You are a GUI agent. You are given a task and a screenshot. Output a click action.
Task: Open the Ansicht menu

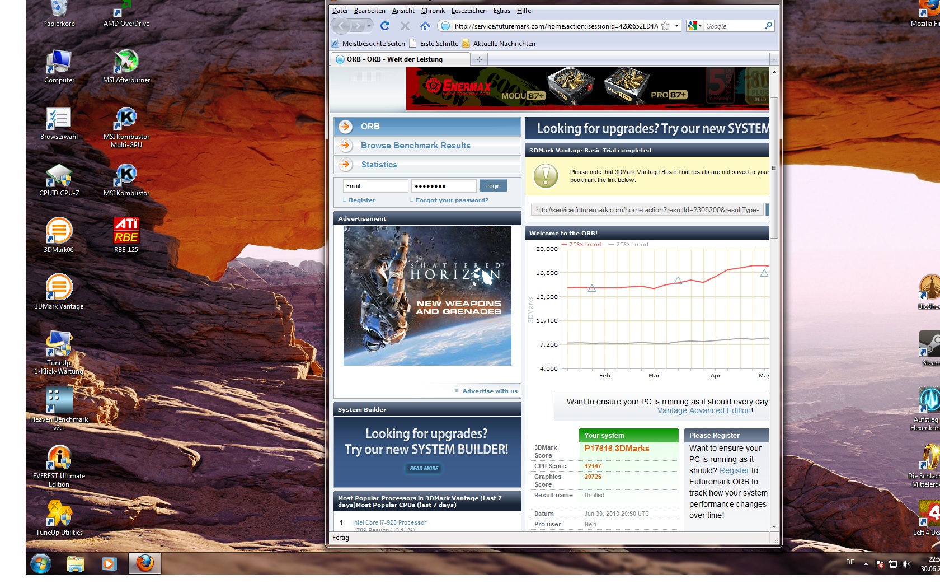click(x=403, y=11)
